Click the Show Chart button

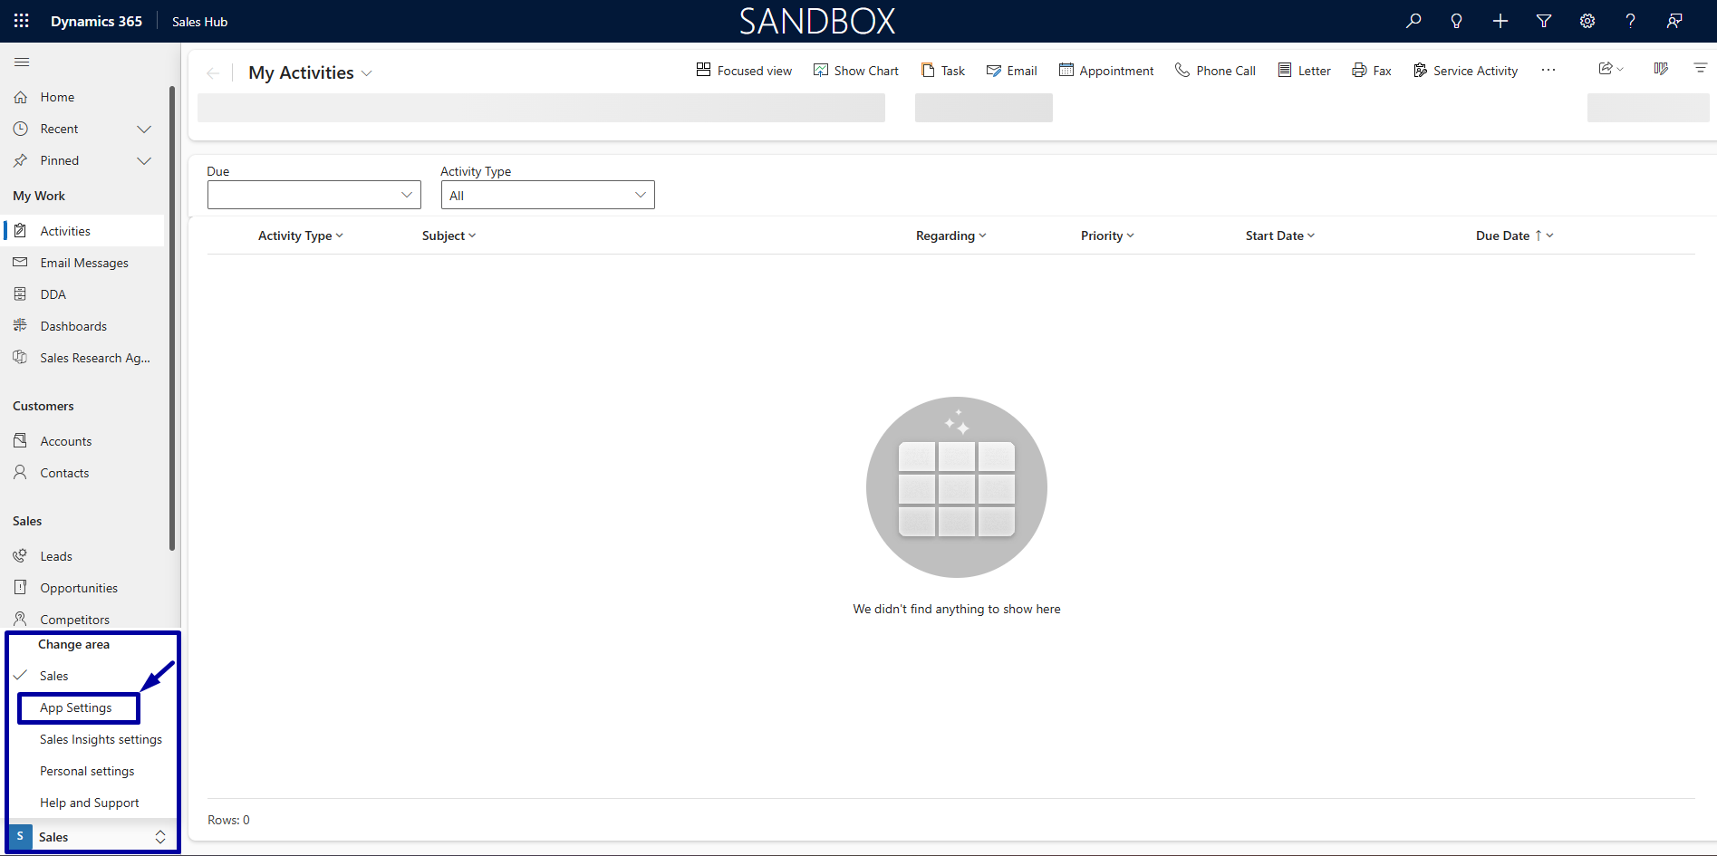[x=856, y=71]
